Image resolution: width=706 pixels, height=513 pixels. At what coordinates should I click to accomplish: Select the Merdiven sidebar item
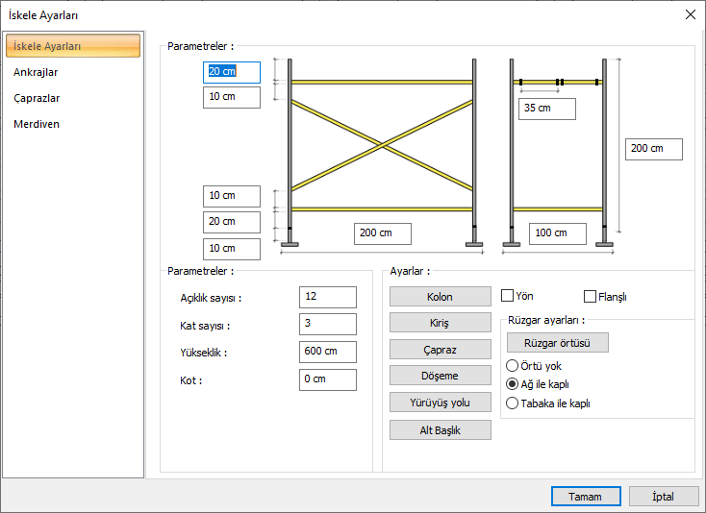coord(37,124)
